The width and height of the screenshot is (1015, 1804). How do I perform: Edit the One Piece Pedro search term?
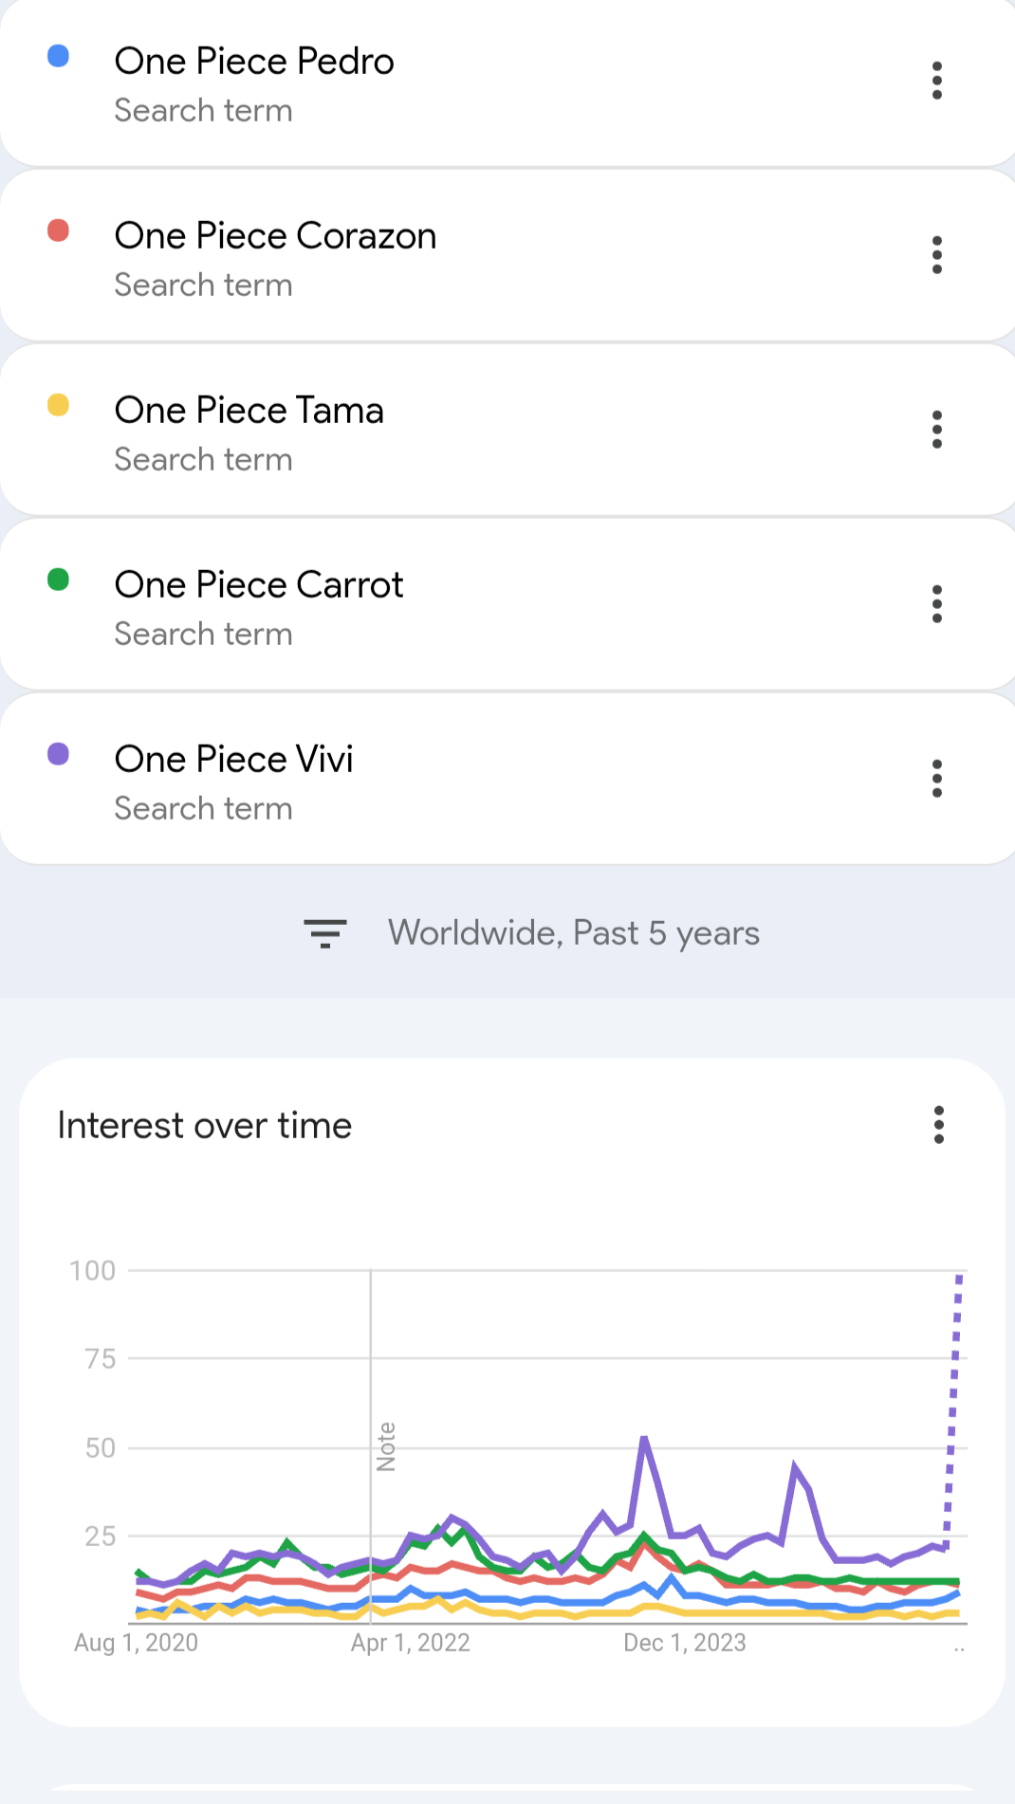click(254, 62)
